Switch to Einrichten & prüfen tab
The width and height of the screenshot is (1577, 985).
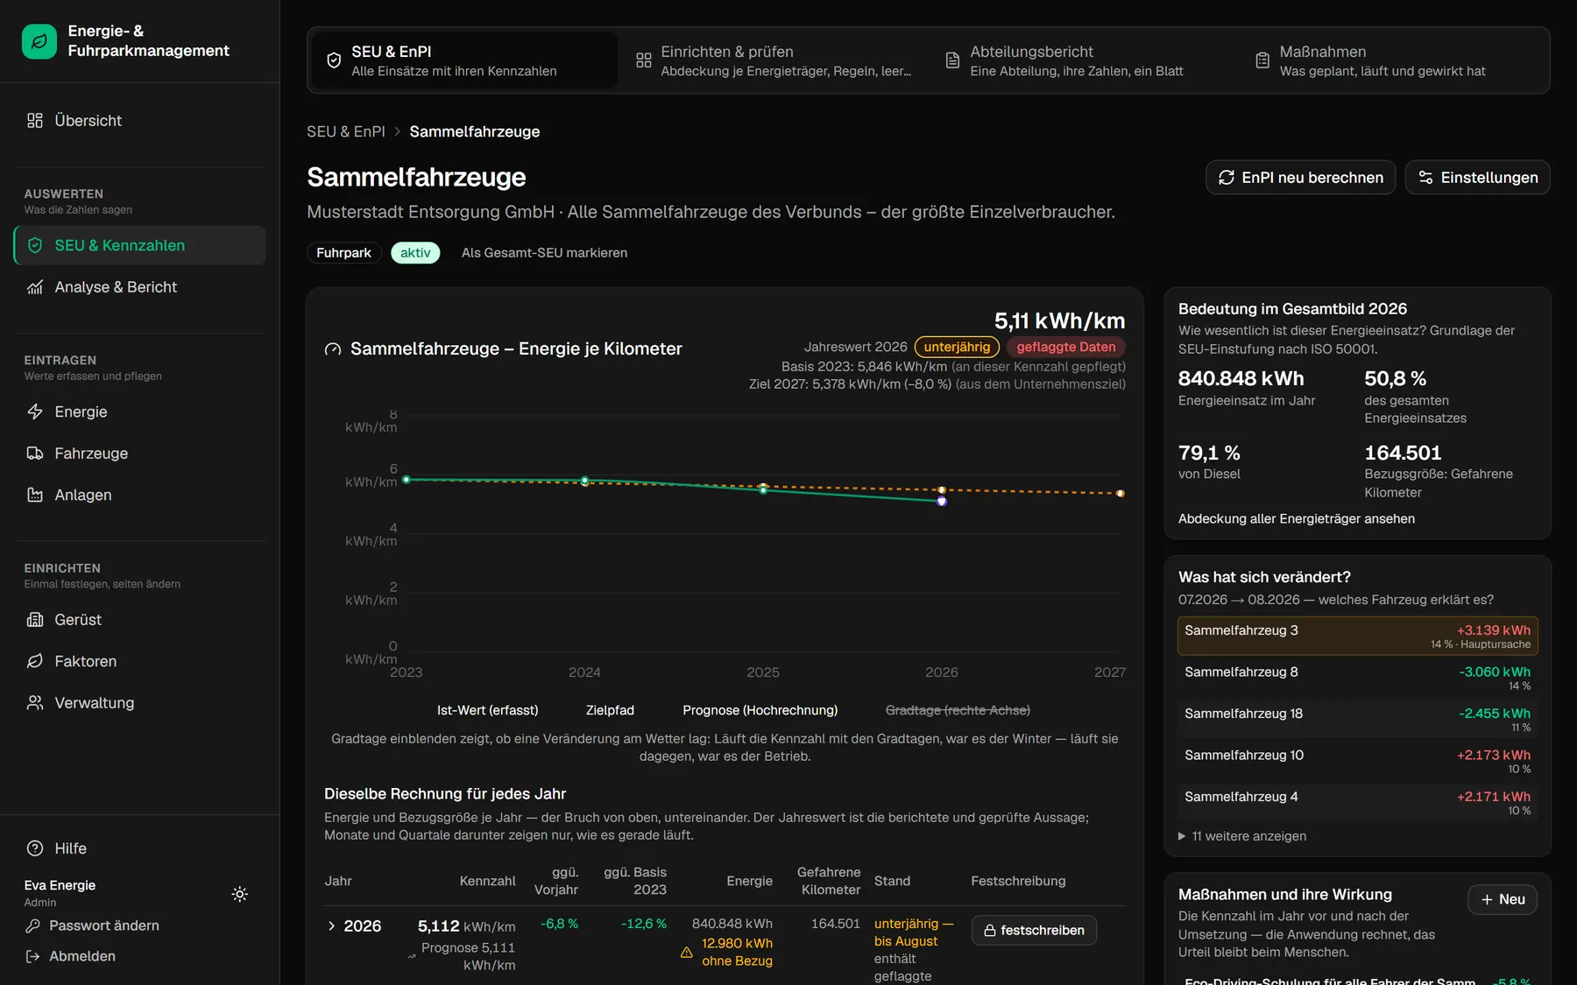click(774, 60)
